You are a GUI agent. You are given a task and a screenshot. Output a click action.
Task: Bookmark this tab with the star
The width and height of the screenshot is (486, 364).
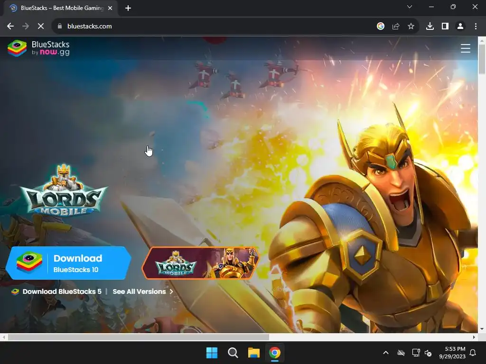point(411,27)
